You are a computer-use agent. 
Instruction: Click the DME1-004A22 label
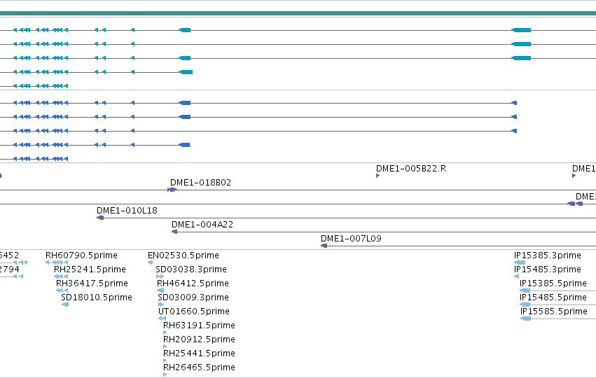click(x=202, y=225)
